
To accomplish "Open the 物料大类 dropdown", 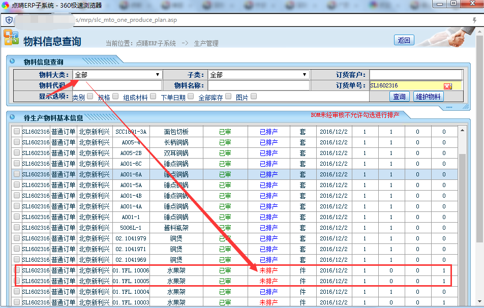I will pyautogui.click(x=117, y=75).
